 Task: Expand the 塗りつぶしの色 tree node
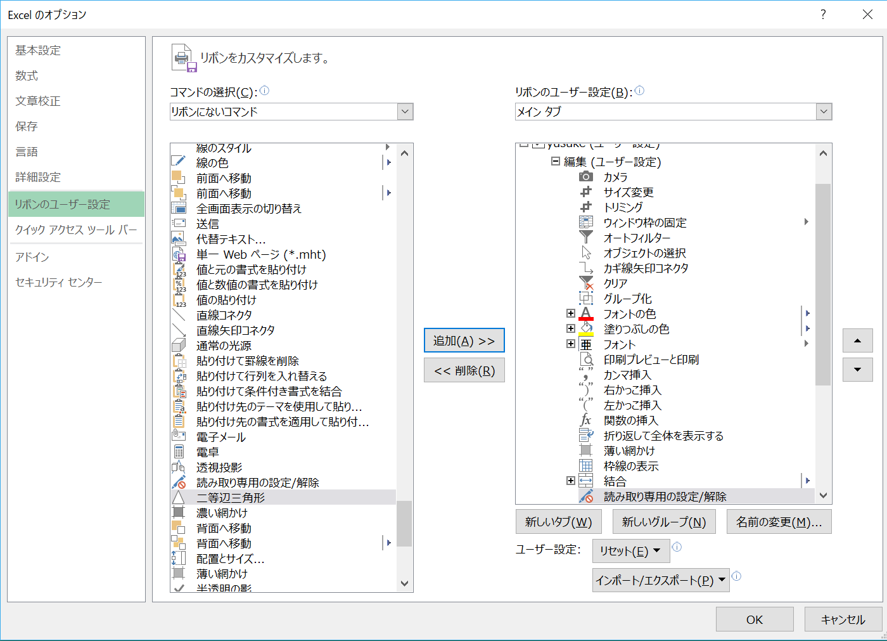pos(571,329)
